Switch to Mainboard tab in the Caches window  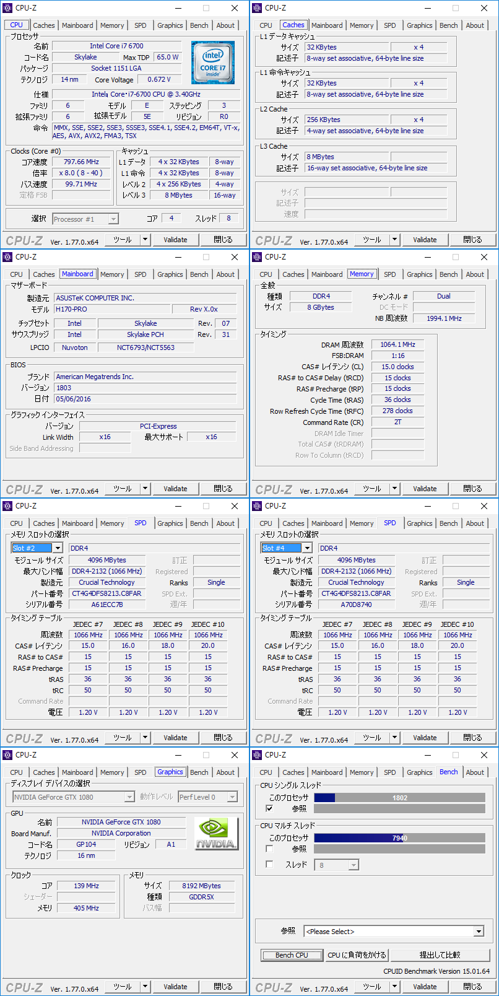[327, 25]
